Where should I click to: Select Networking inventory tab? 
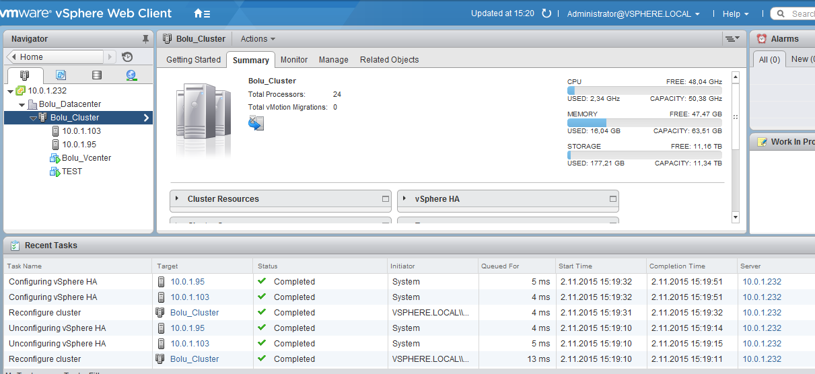click(x=131, y=75)
